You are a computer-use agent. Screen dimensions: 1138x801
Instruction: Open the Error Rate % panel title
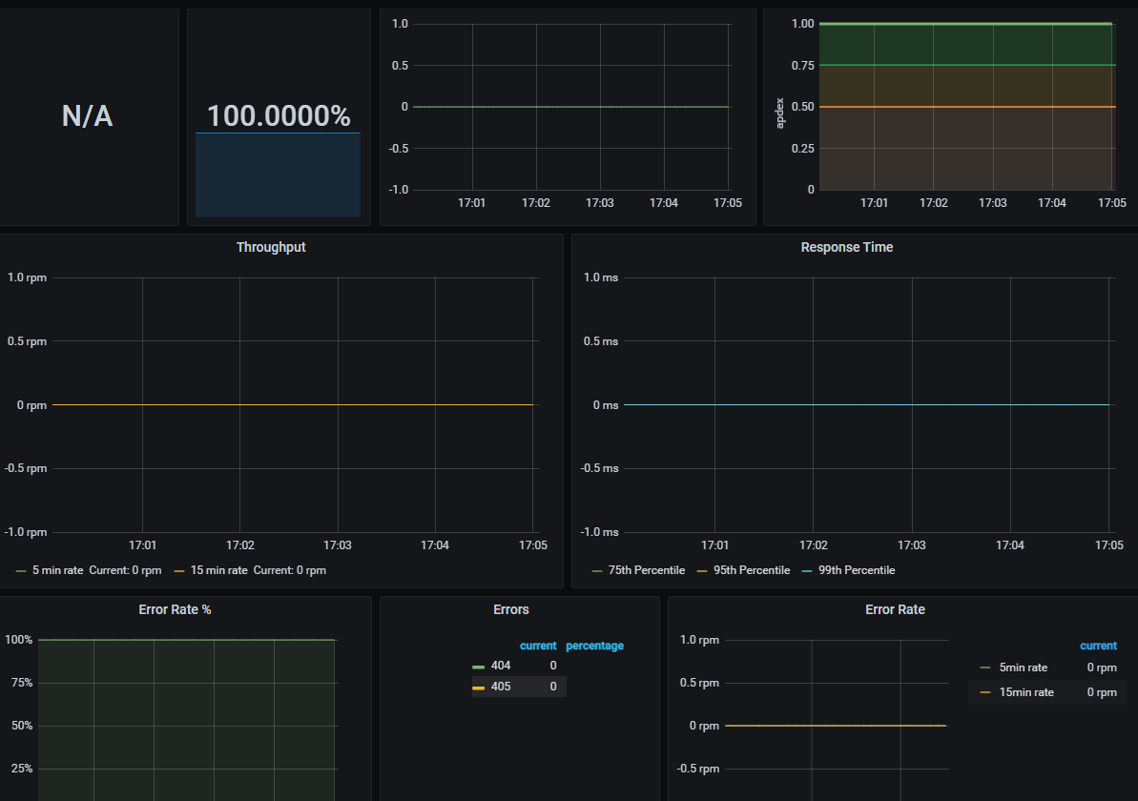point(175,610)
